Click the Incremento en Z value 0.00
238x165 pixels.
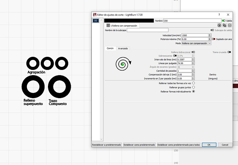click(185, 79)
